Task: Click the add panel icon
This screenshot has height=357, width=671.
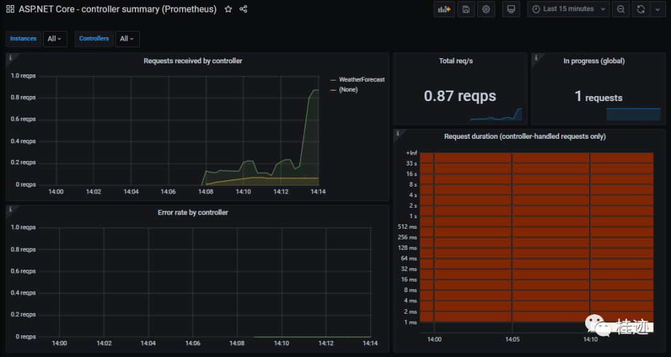Action: (x=444, y=9)
